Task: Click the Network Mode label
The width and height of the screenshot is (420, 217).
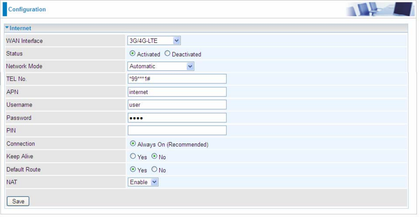Action: pyautogui.click(x=24, y=66)
